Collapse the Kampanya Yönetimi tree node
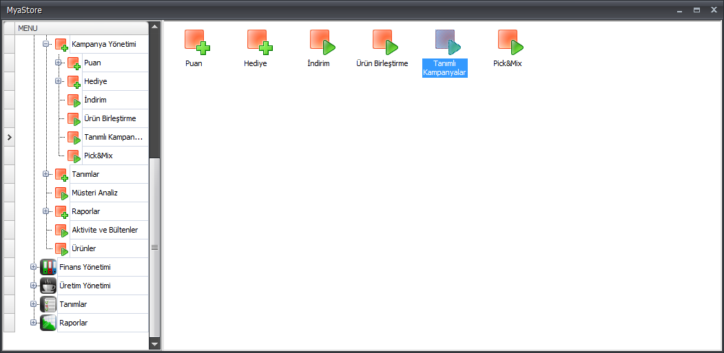Viewport: 724px width, 353px height. pyautogui.click(x=46, y=44)
